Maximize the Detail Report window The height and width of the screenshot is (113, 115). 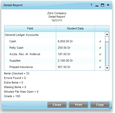pos(102,5)
